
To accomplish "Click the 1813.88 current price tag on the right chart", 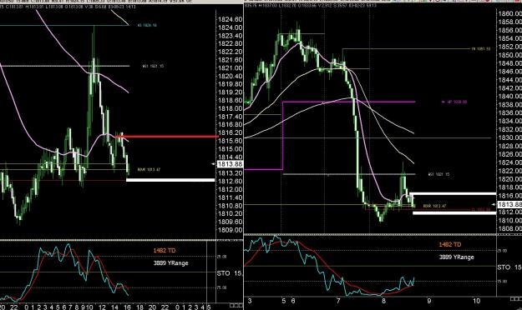I will pos(509,204).
